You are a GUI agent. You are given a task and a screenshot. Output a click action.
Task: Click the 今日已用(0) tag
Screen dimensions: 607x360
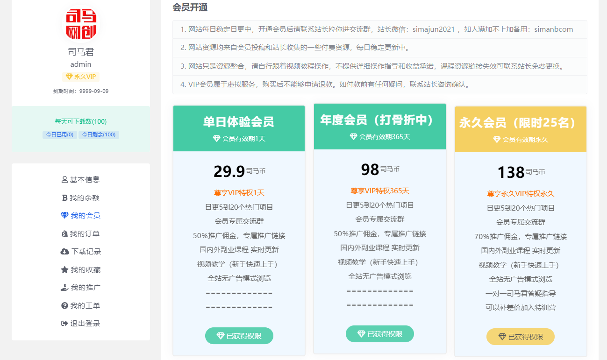(59, 135)
